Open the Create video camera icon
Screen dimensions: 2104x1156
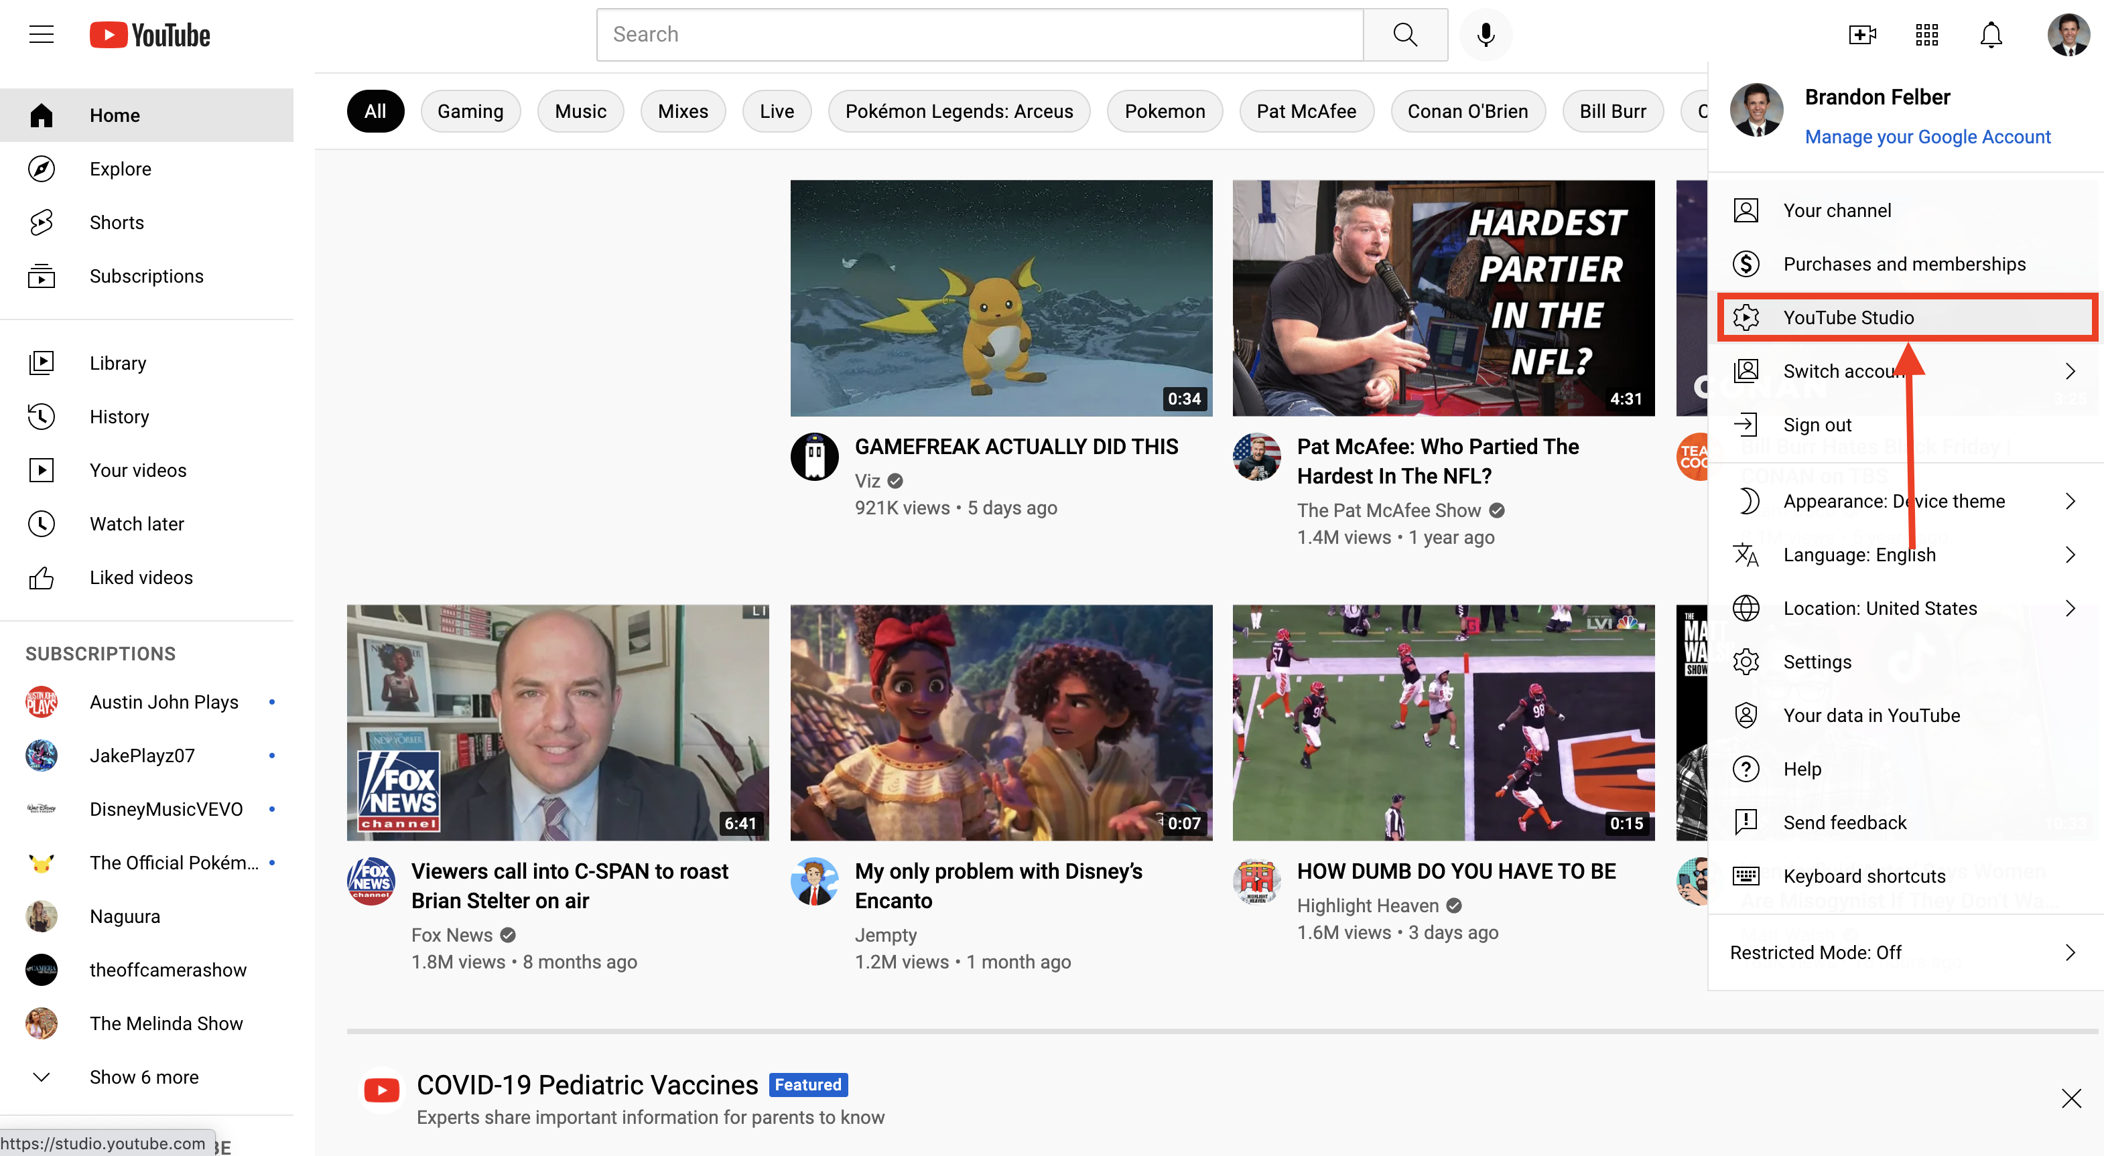tap(1862, 34)
